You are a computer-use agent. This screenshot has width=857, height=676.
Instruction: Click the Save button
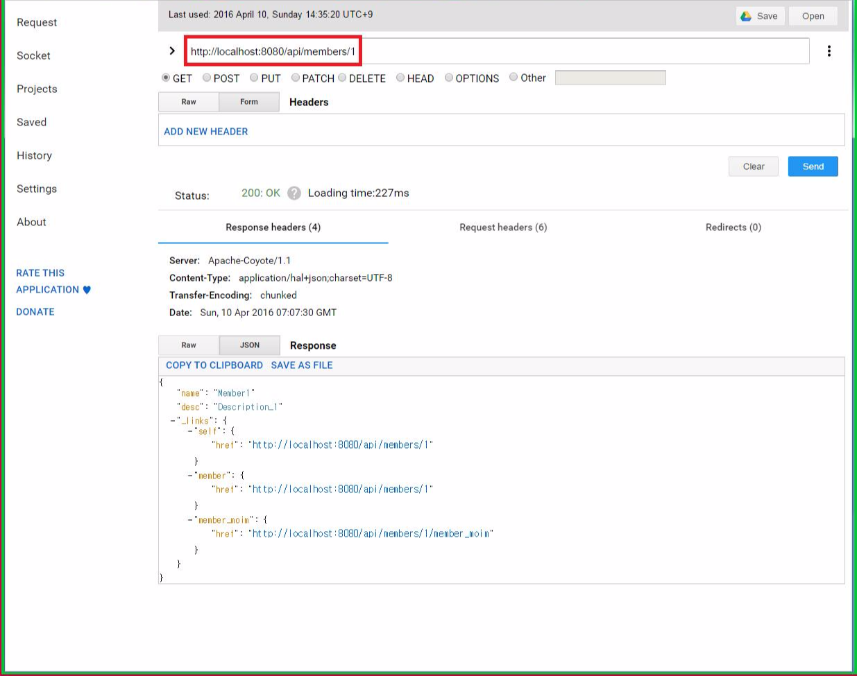(x=761, y=16)
